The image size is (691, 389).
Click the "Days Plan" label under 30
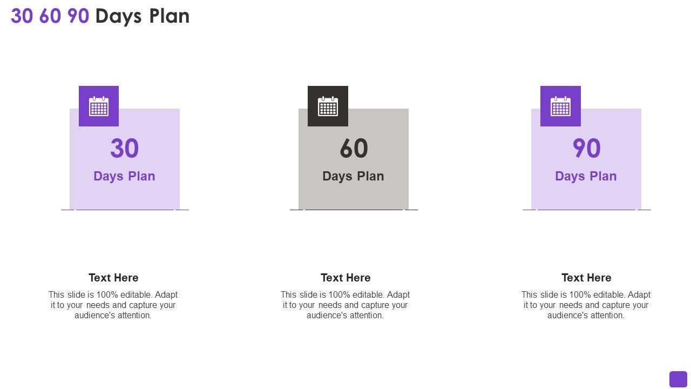tap(124, 176)
